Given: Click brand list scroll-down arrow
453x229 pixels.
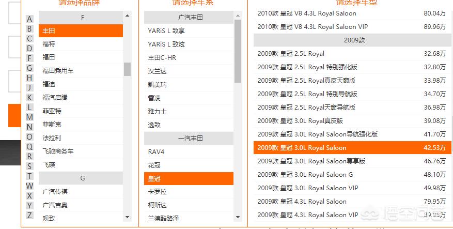Looking at the screenshot, I should point(128,217).
